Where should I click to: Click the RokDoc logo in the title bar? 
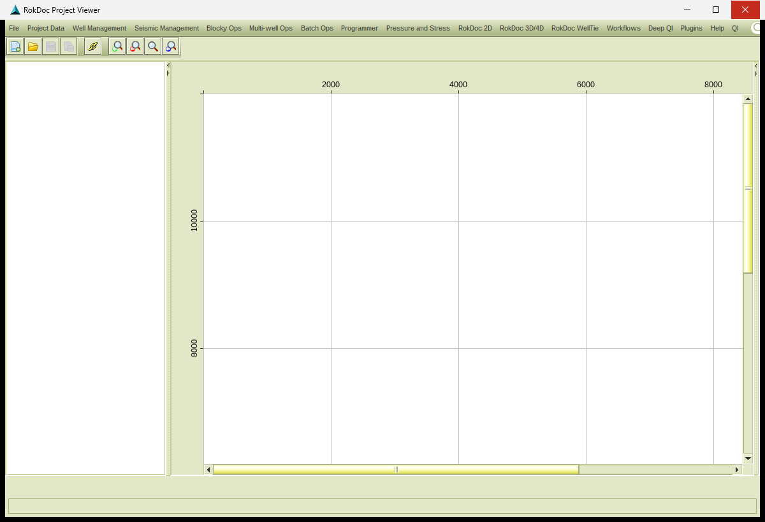pyautogui.click(x=15, y=10)
